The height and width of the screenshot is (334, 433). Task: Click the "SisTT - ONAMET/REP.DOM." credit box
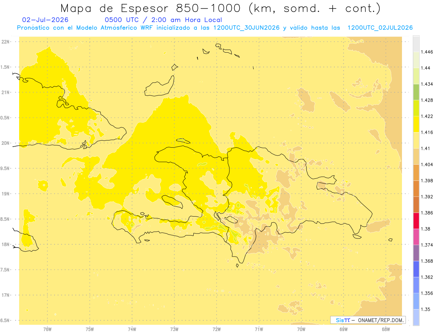[368, 320]
